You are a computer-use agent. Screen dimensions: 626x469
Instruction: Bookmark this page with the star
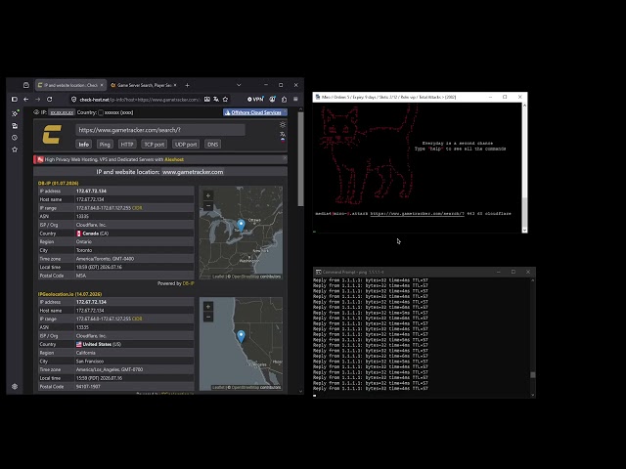coord(226,100)
